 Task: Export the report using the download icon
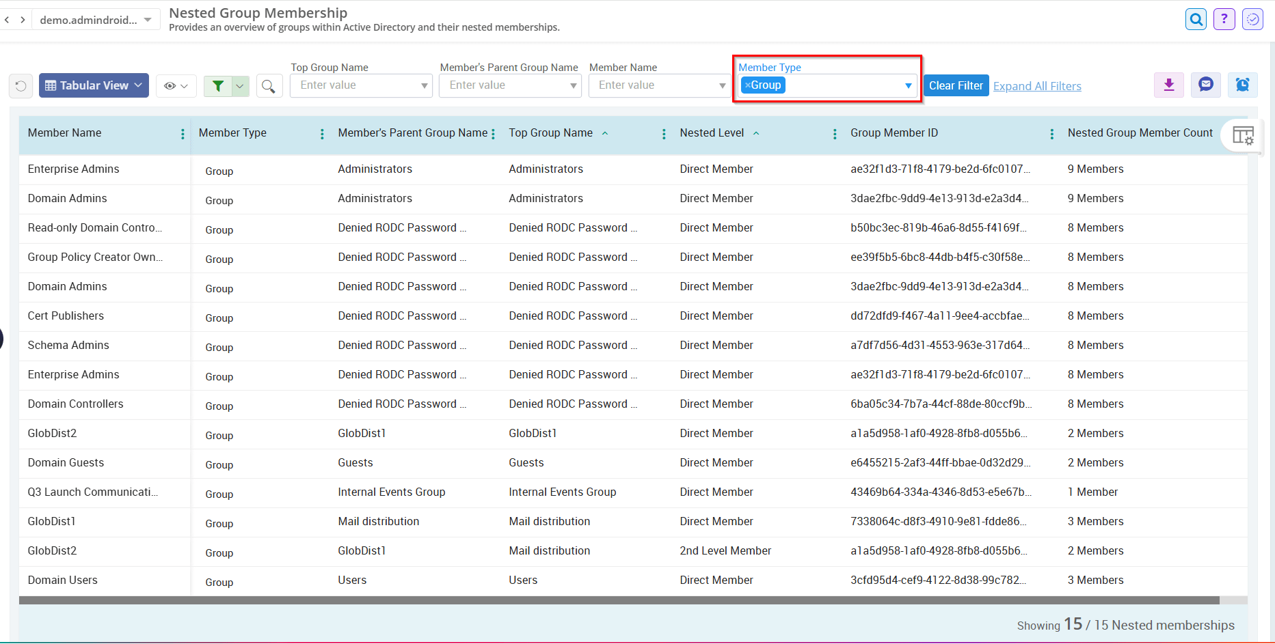coord(1168,85)
